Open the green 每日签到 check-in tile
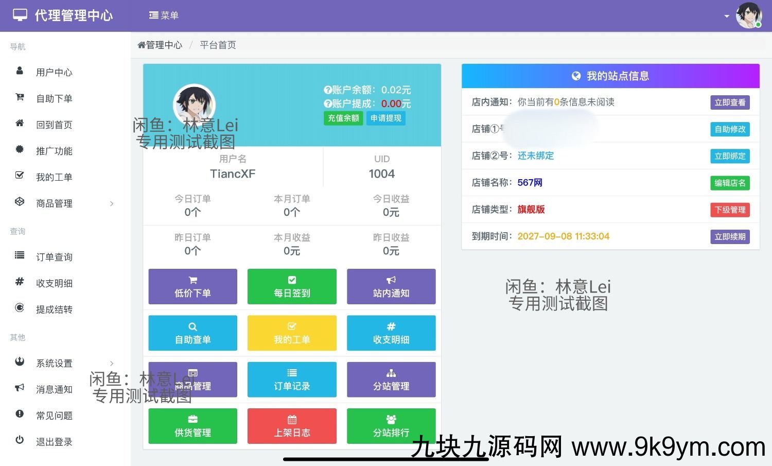 pos(292,286)
